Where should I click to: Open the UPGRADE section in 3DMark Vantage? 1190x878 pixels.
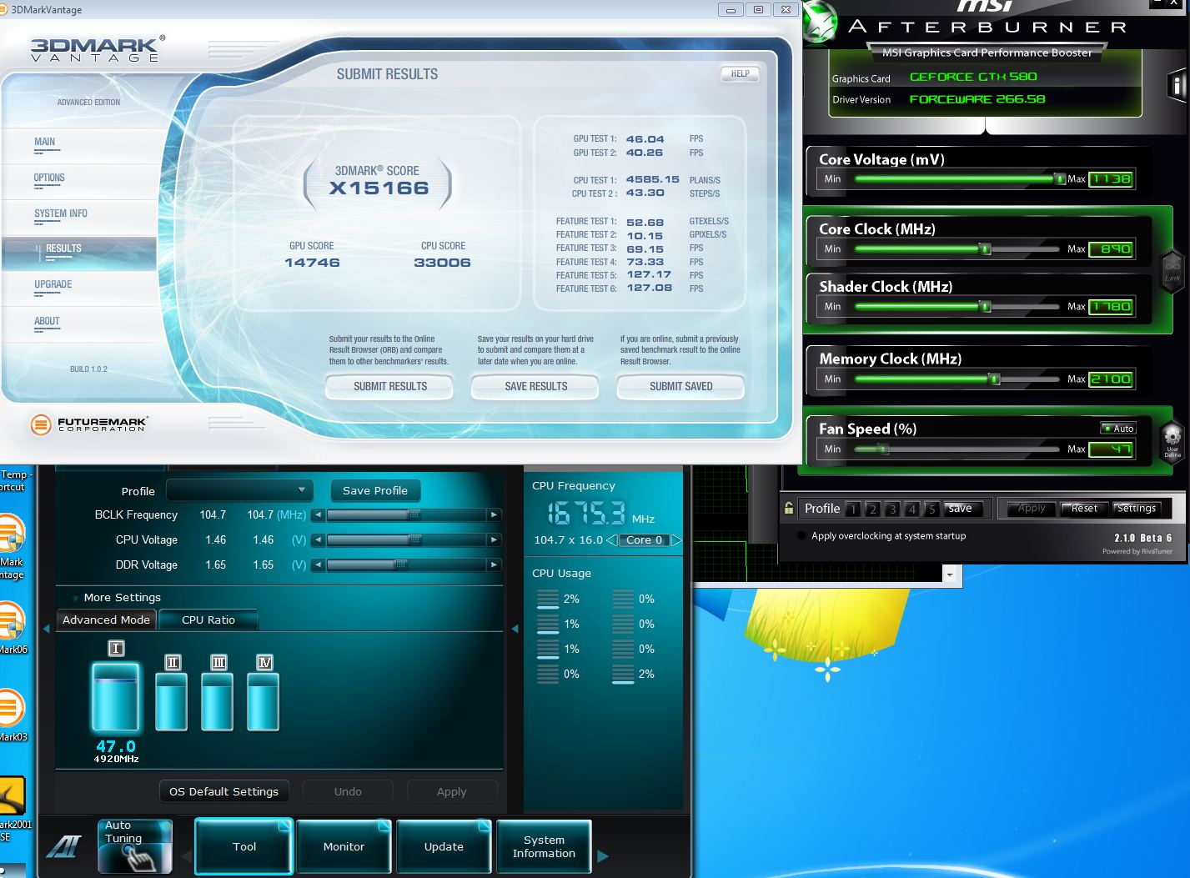coord(53,284)
